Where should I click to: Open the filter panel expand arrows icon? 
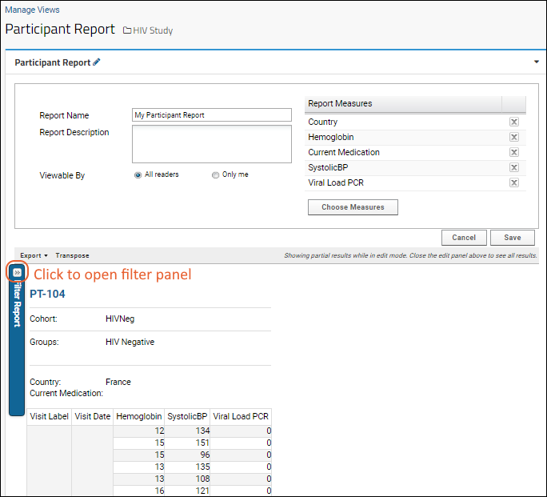[x=17, y=272]
